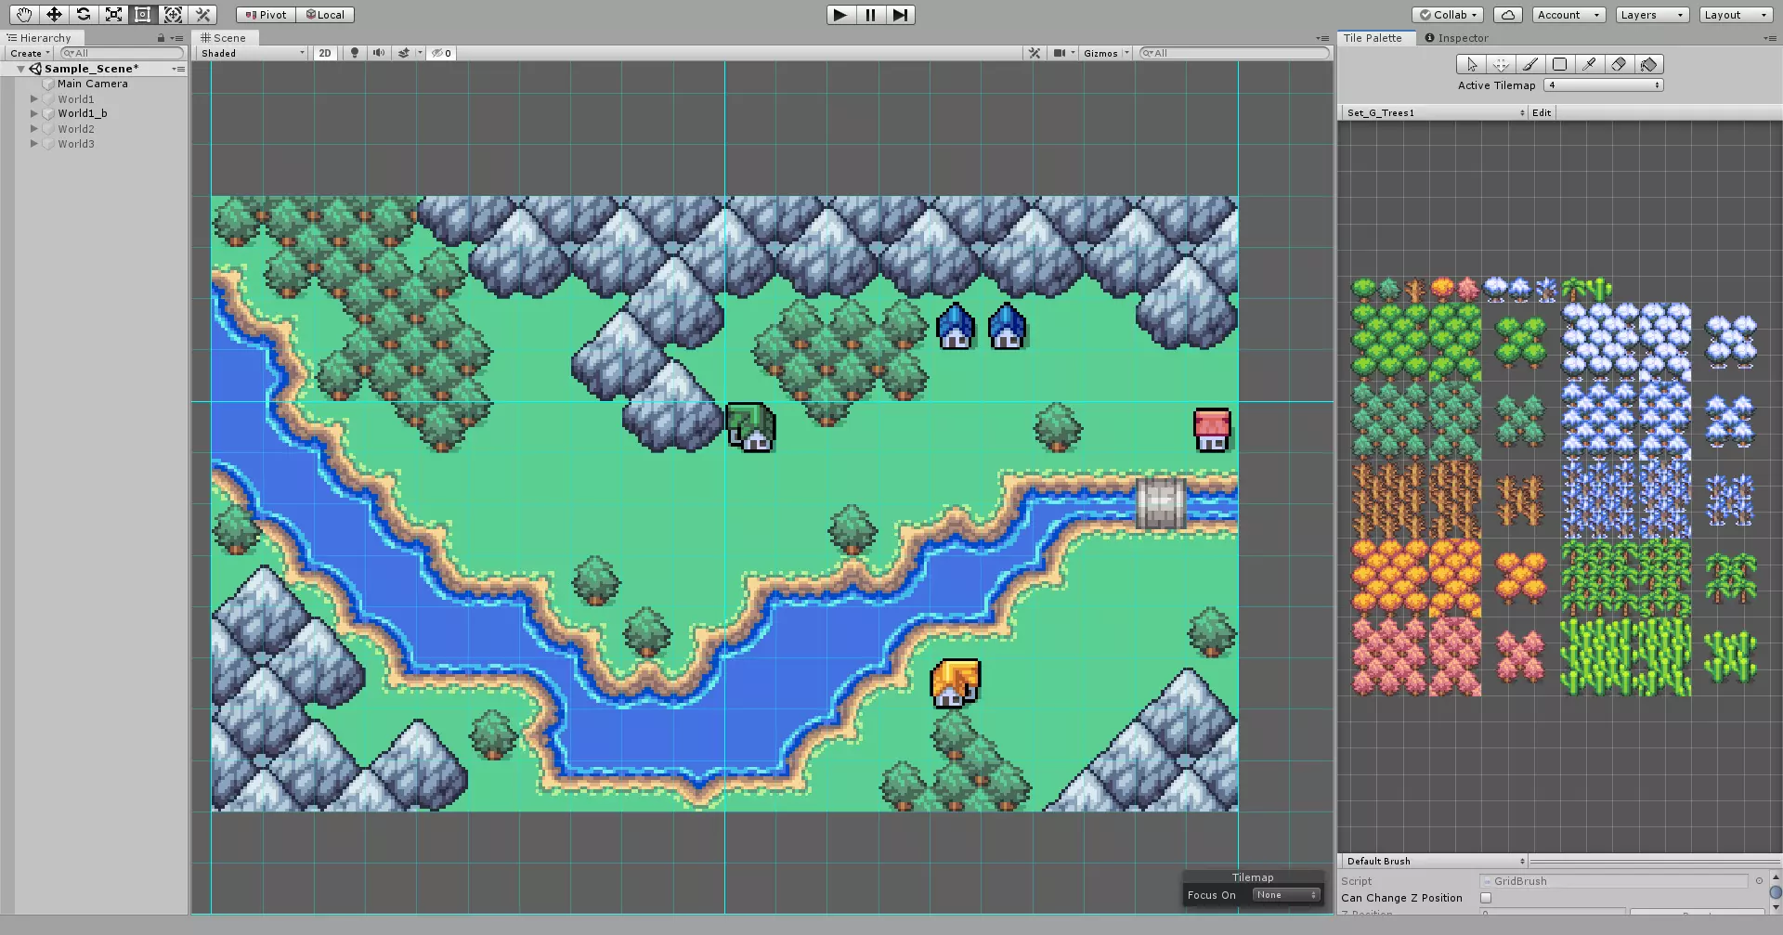Enable the Can Change Z Position checkbox

1486,898
